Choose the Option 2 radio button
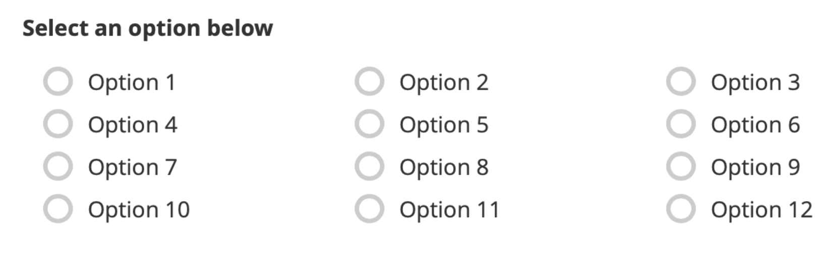Image resolution: width=837 pixels, height=257 pixels. click(370, 81)
